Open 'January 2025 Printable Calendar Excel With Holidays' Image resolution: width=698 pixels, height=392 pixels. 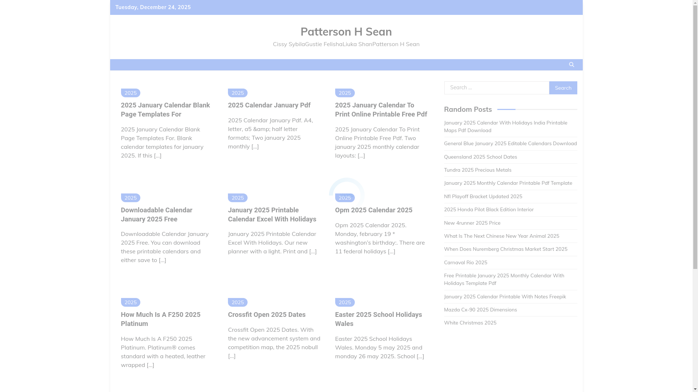(x=272, y=215)
